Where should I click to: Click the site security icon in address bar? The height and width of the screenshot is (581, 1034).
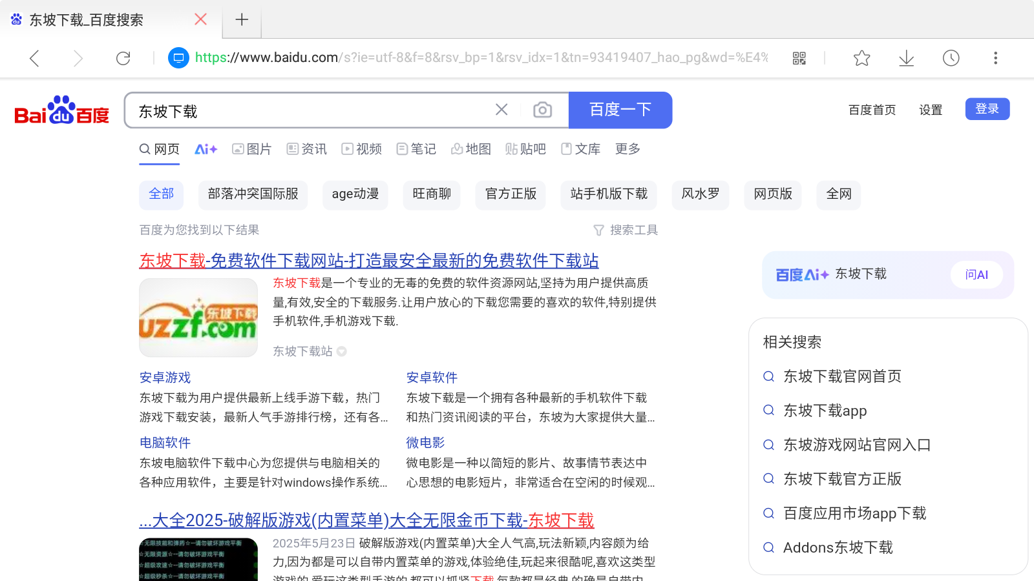pyautogui.click(x=178, y=57)
